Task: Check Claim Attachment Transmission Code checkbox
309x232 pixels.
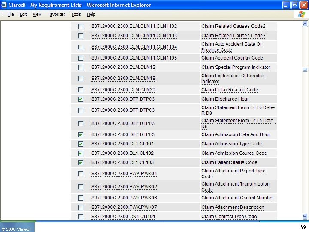Action: click(x=81, y=187)
